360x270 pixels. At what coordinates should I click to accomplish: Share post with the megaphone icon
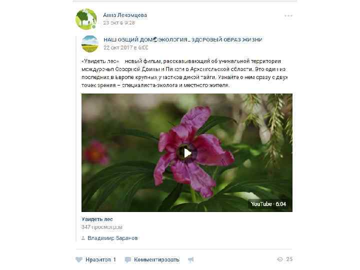click(191, 259)
